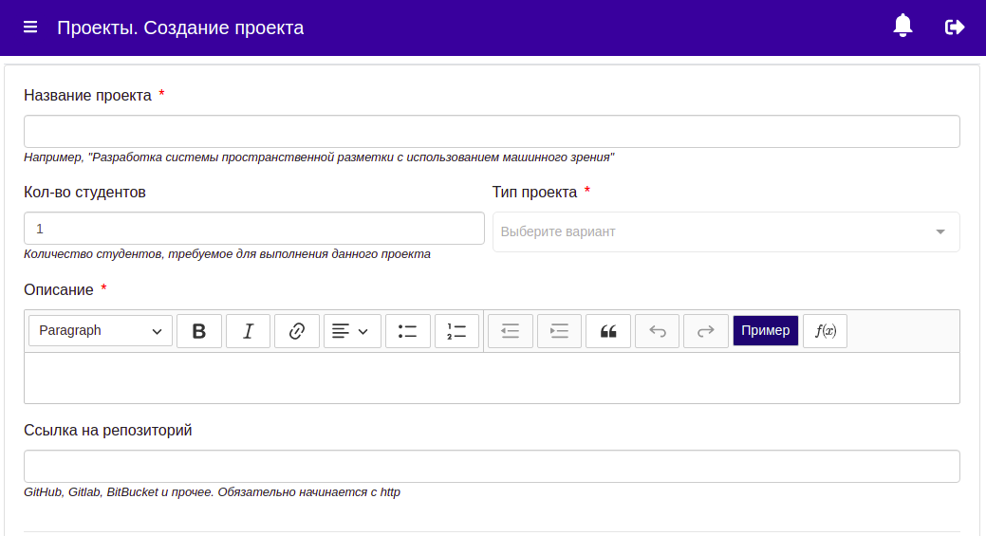Open notifications via the bell icon
Screen dimensions: 986x536
tap(902, 26)
